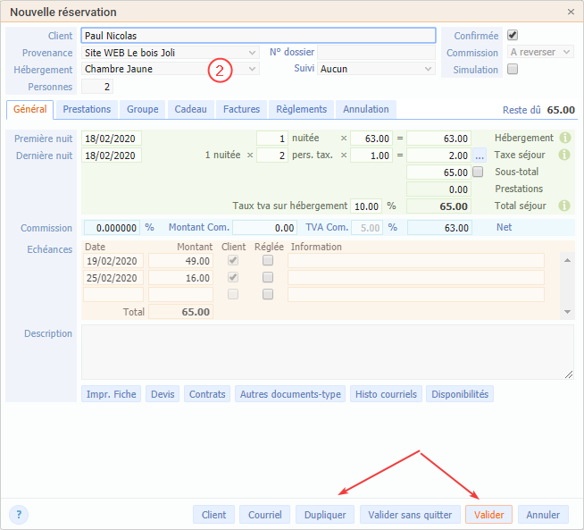Open the help question mark icon
This screenshot has width=584, height=530.
point(20,514)
